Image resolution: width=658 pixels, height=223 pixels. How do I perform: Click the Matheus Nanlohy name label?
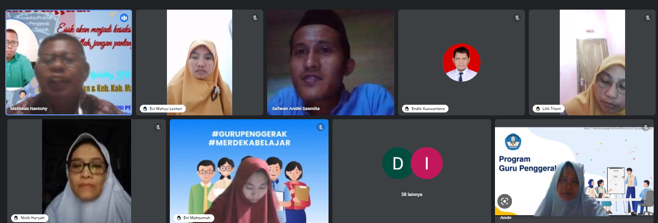click(29, 109)
